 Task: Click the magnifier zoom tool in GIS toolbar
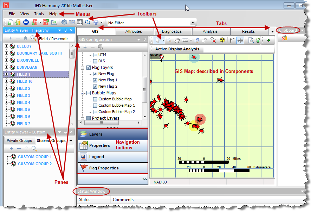click(x=169, y=40)
